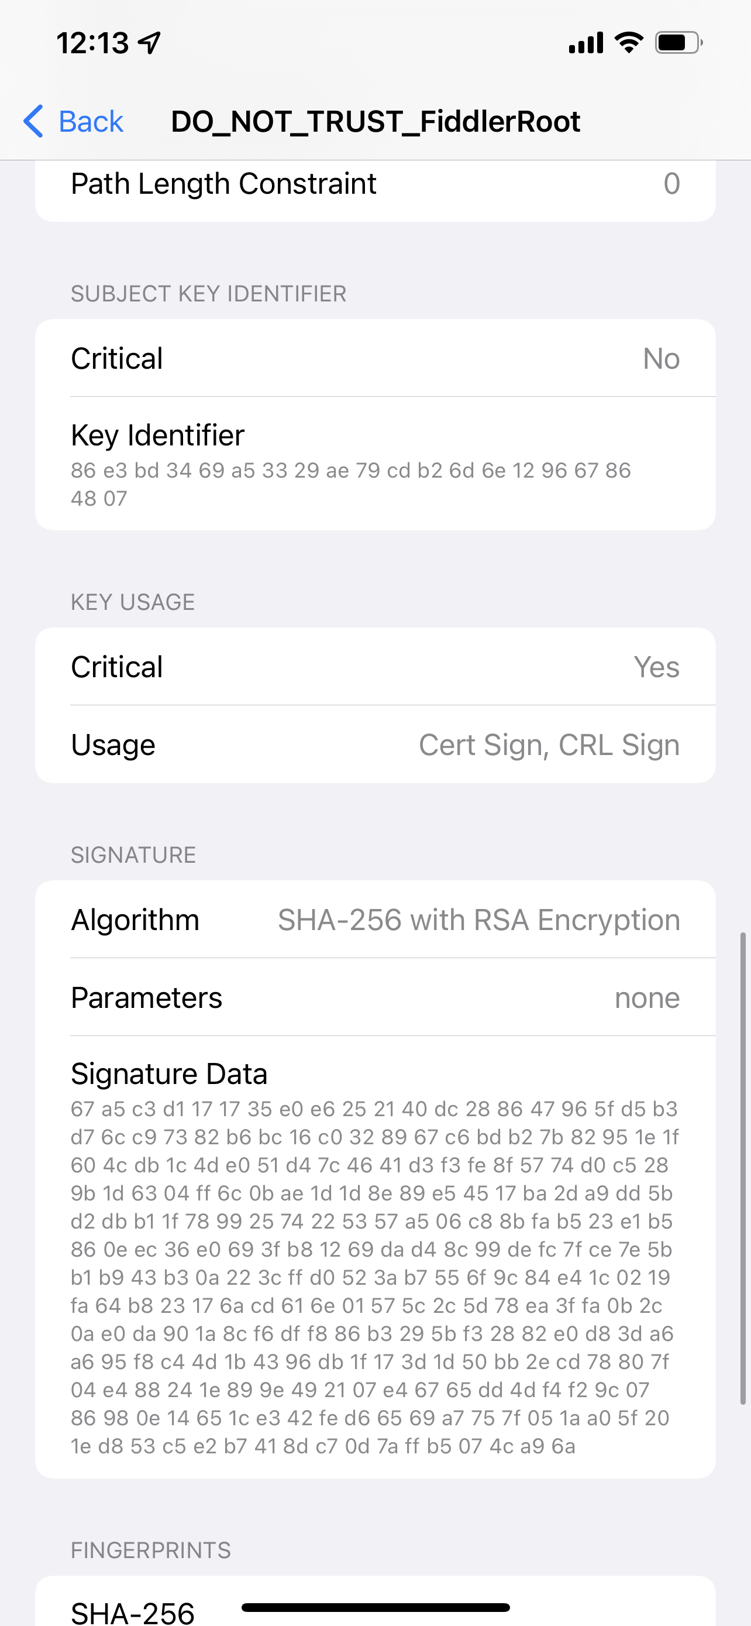Tap the Back text link
This screenshot has width=751, height=1626.
(x=90, y=121)
